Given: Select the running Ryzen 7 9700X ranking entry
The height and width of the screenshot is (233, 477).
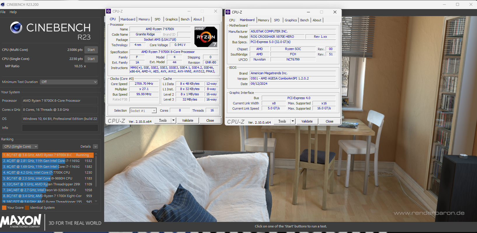Looking at the screenshot, I should (48, 155).
